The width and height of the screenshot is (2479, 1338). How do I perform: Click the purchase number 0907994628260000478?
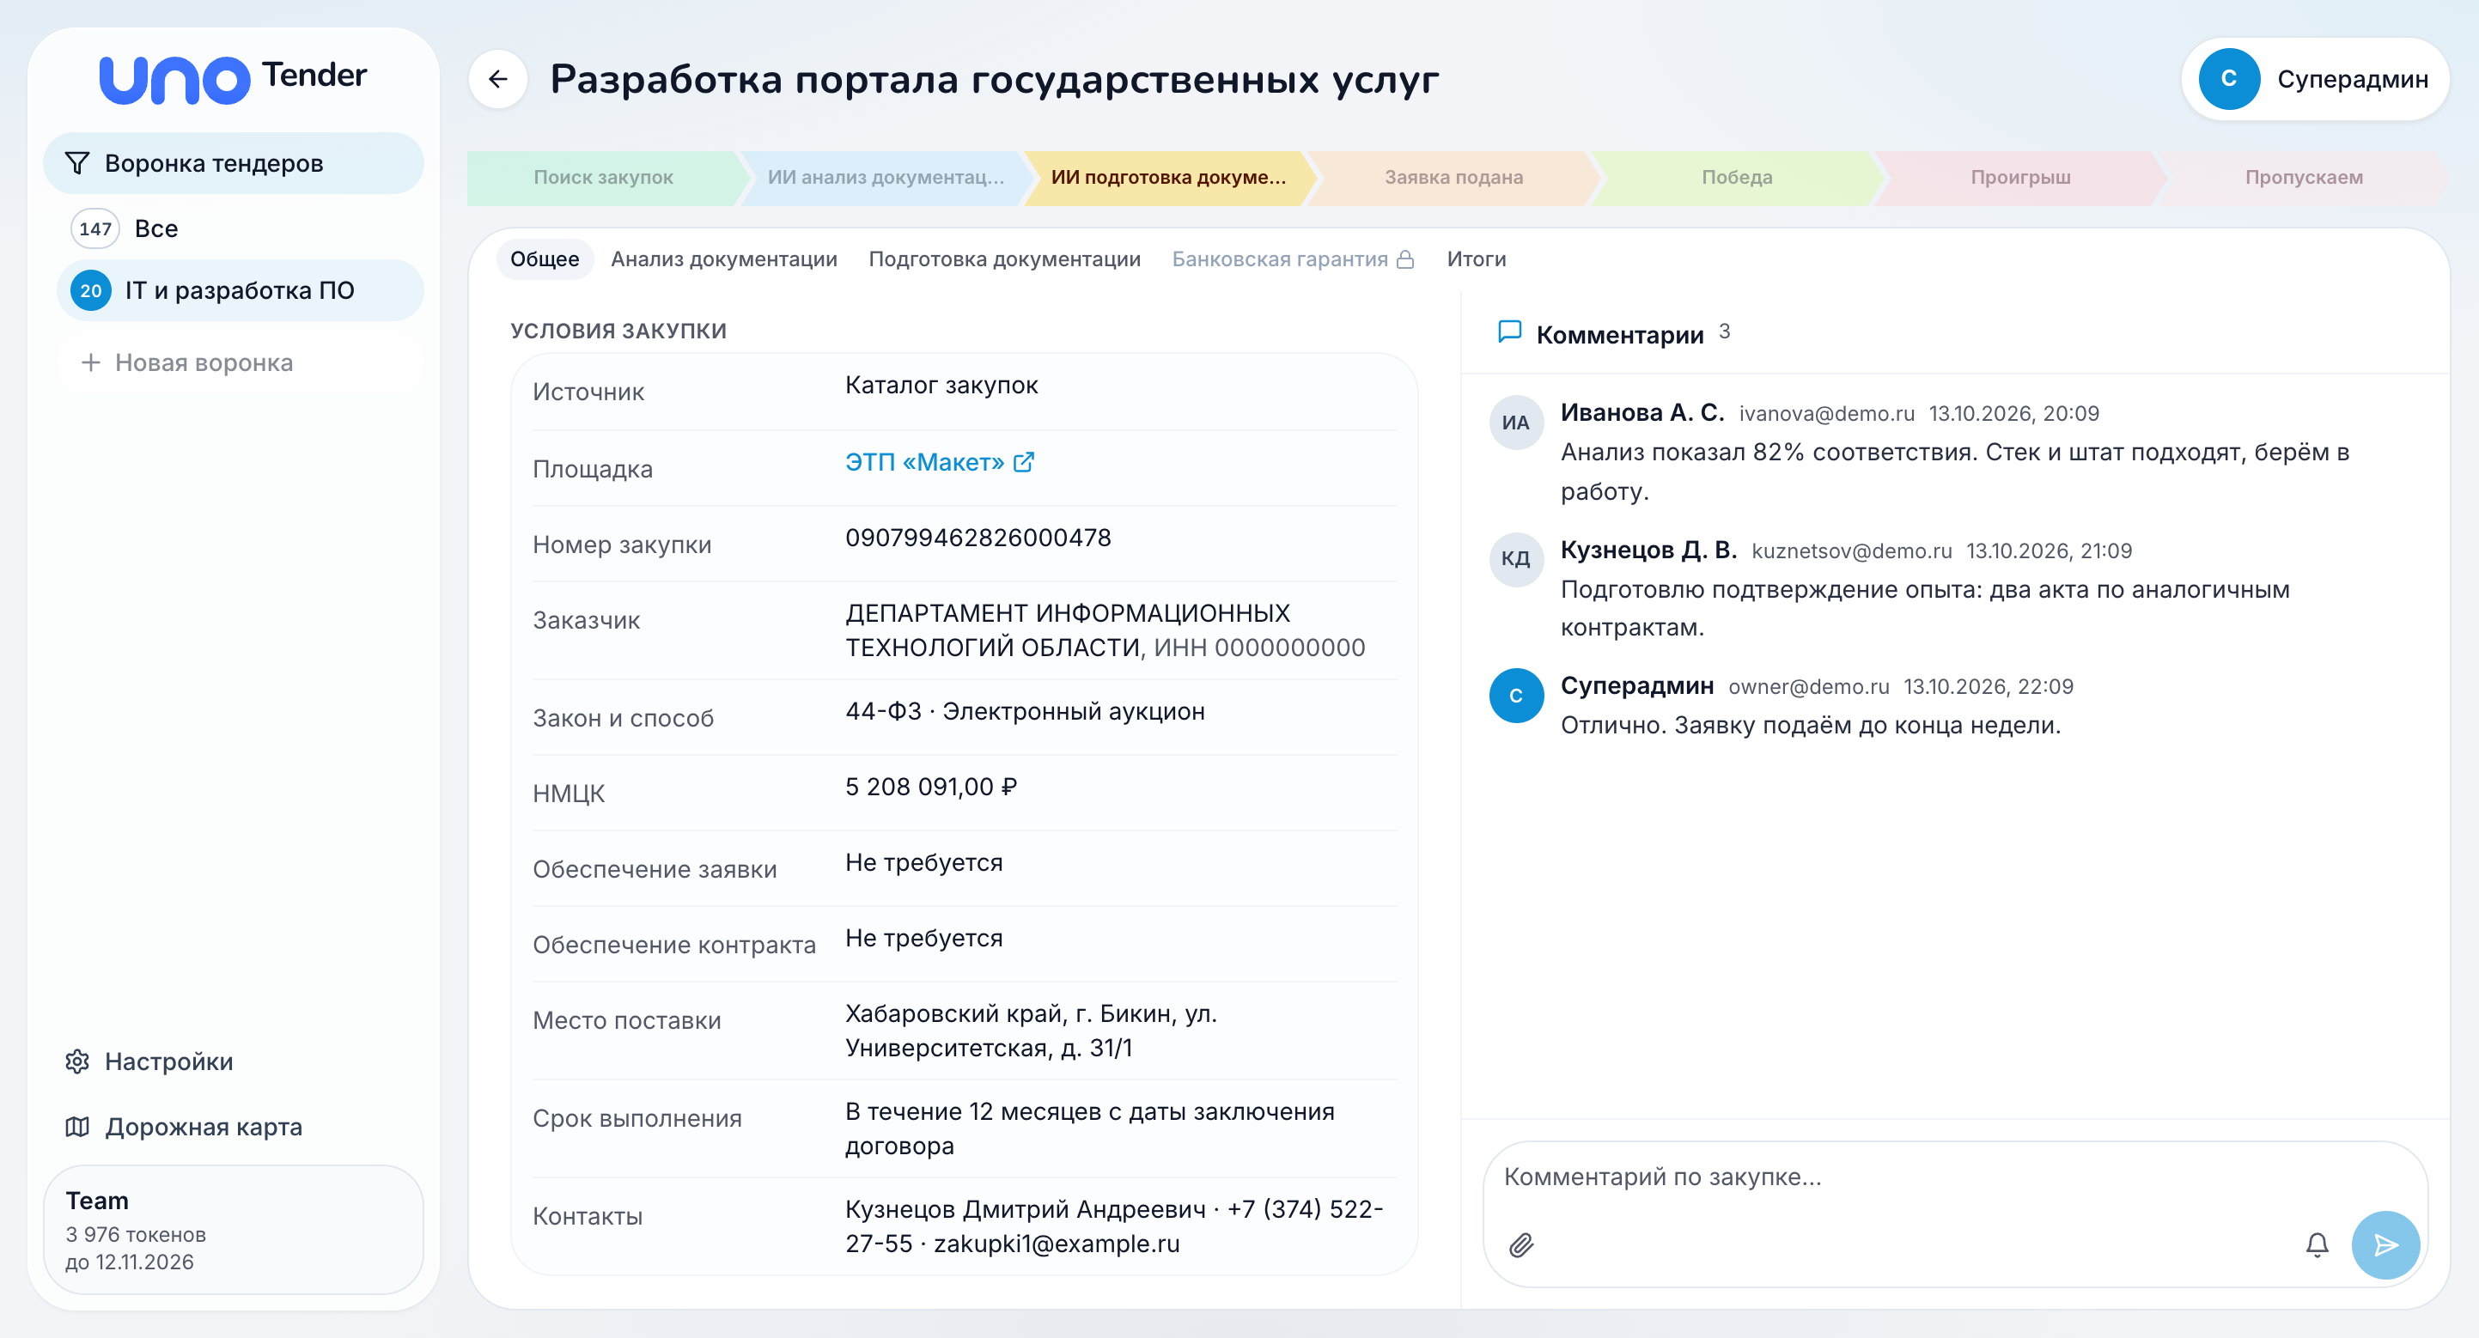(978, 538)
